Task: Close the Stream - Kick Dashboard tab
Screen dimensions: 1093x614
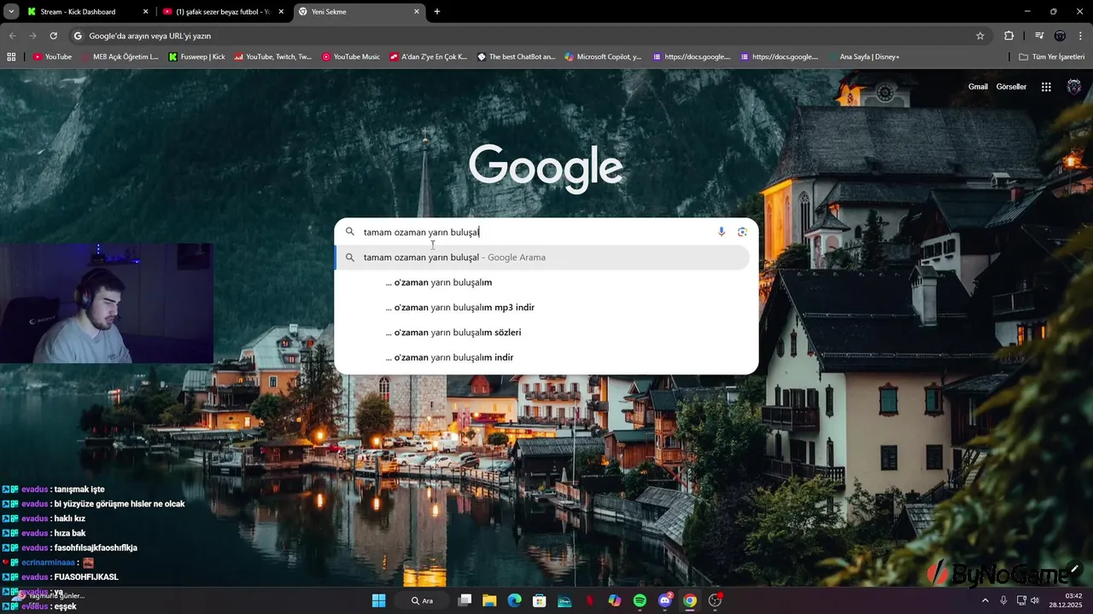Action: 145,12
